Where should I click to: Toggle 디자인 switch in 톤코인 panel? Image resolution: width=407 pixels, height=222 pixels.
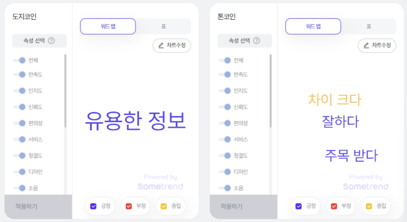(225, 171)
